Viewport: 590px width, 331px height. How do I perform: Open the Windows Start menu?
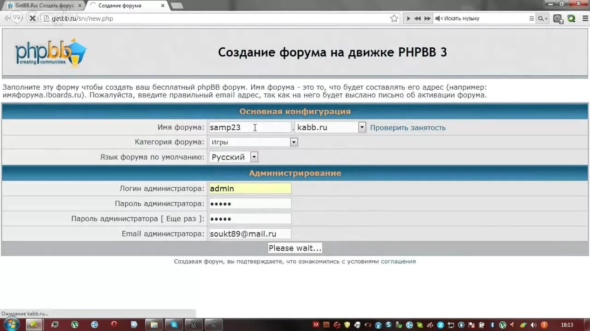pos(11,324)
